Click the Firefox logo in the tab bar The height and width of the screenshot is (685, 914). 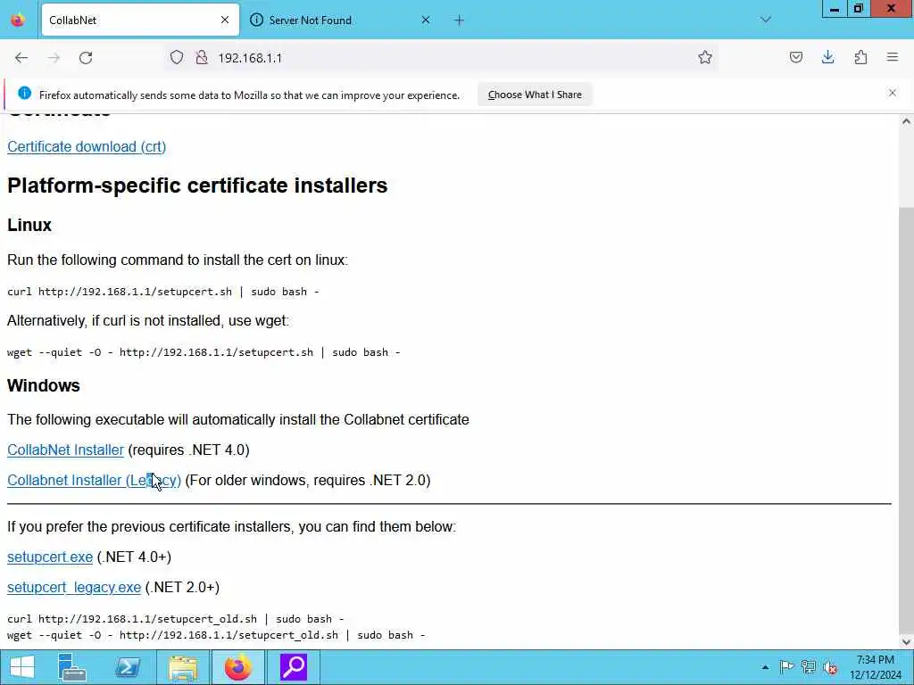[x=18, y=20]
